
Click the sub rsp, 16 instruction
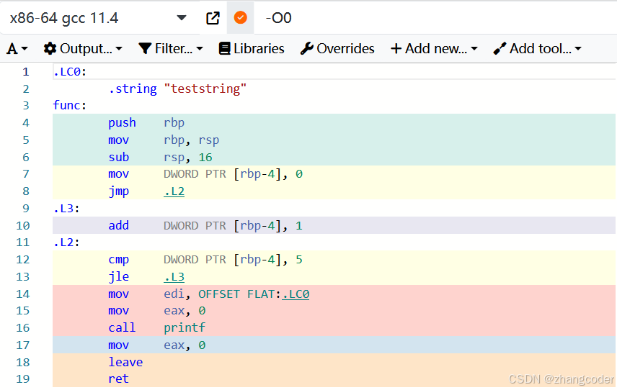click(160, 158)
